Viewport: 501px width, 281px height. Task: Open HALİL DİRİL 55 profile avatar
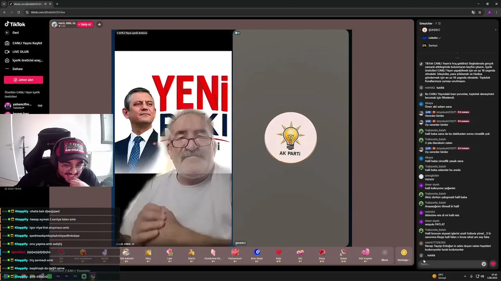54,25
